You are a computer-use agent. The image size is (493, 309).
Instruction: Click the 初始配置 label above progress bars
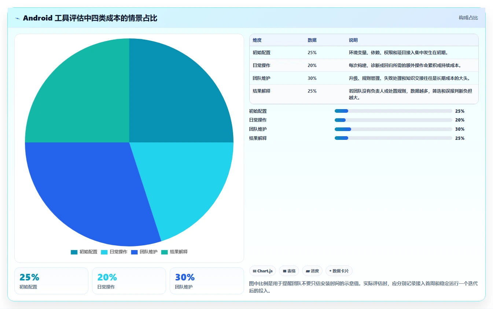point(258,111)
